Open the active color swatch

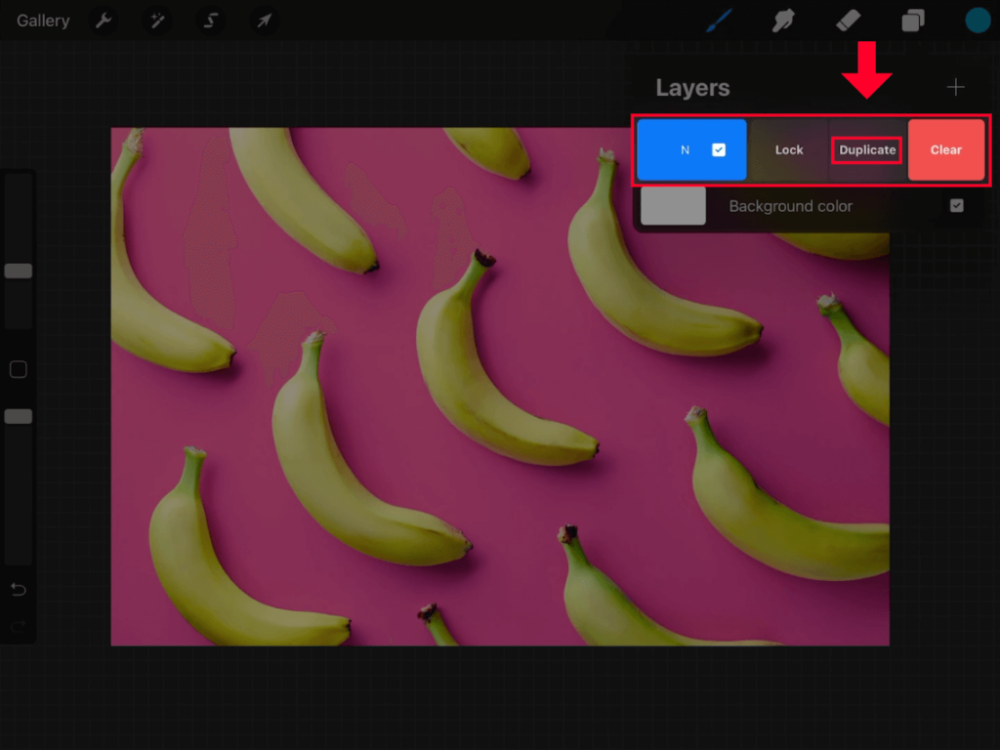[x=978, y=20]
